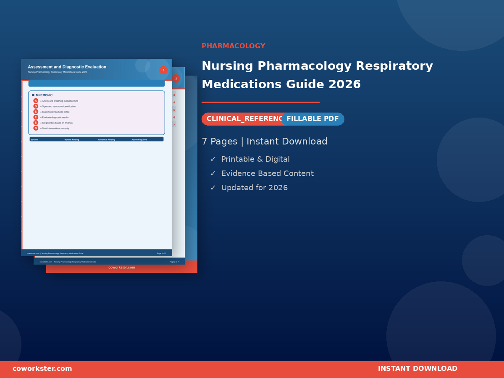This screenshot has width=504, height=378.
Task: Click the circle beside 'Start interventions promptly'
Action: tap(36, 128)
